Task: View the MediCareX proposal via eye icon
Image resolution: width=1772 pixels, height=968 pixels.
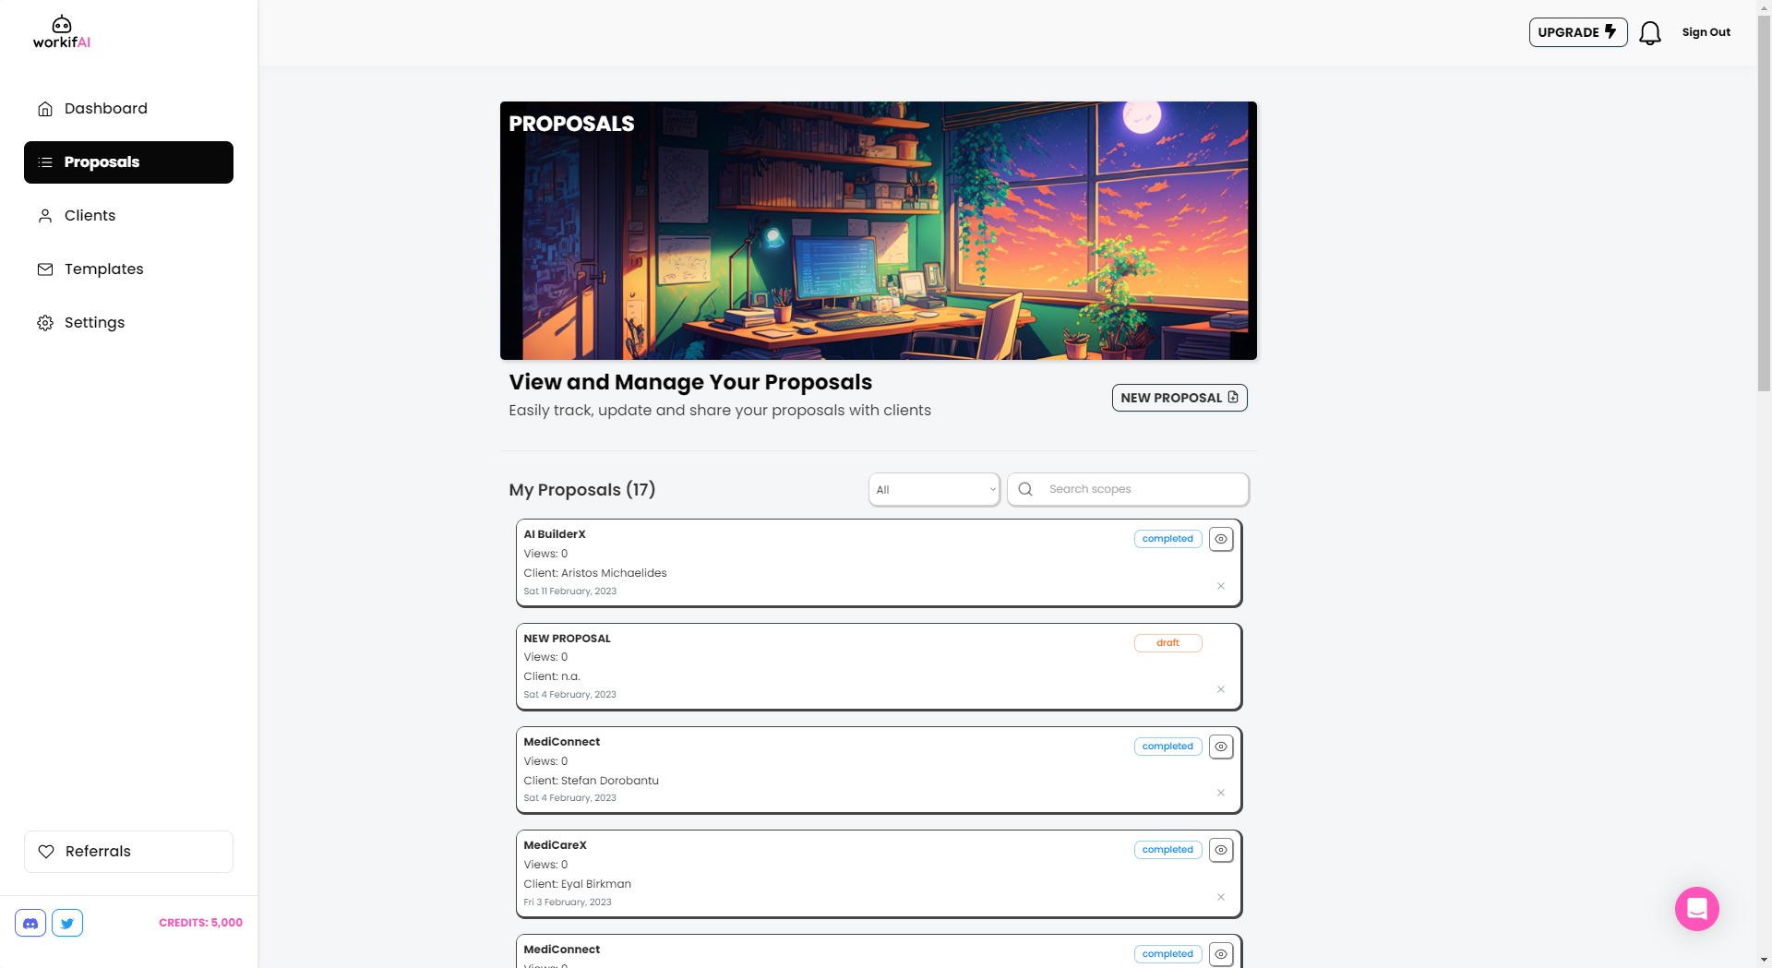Action: tap(1221, 850)
